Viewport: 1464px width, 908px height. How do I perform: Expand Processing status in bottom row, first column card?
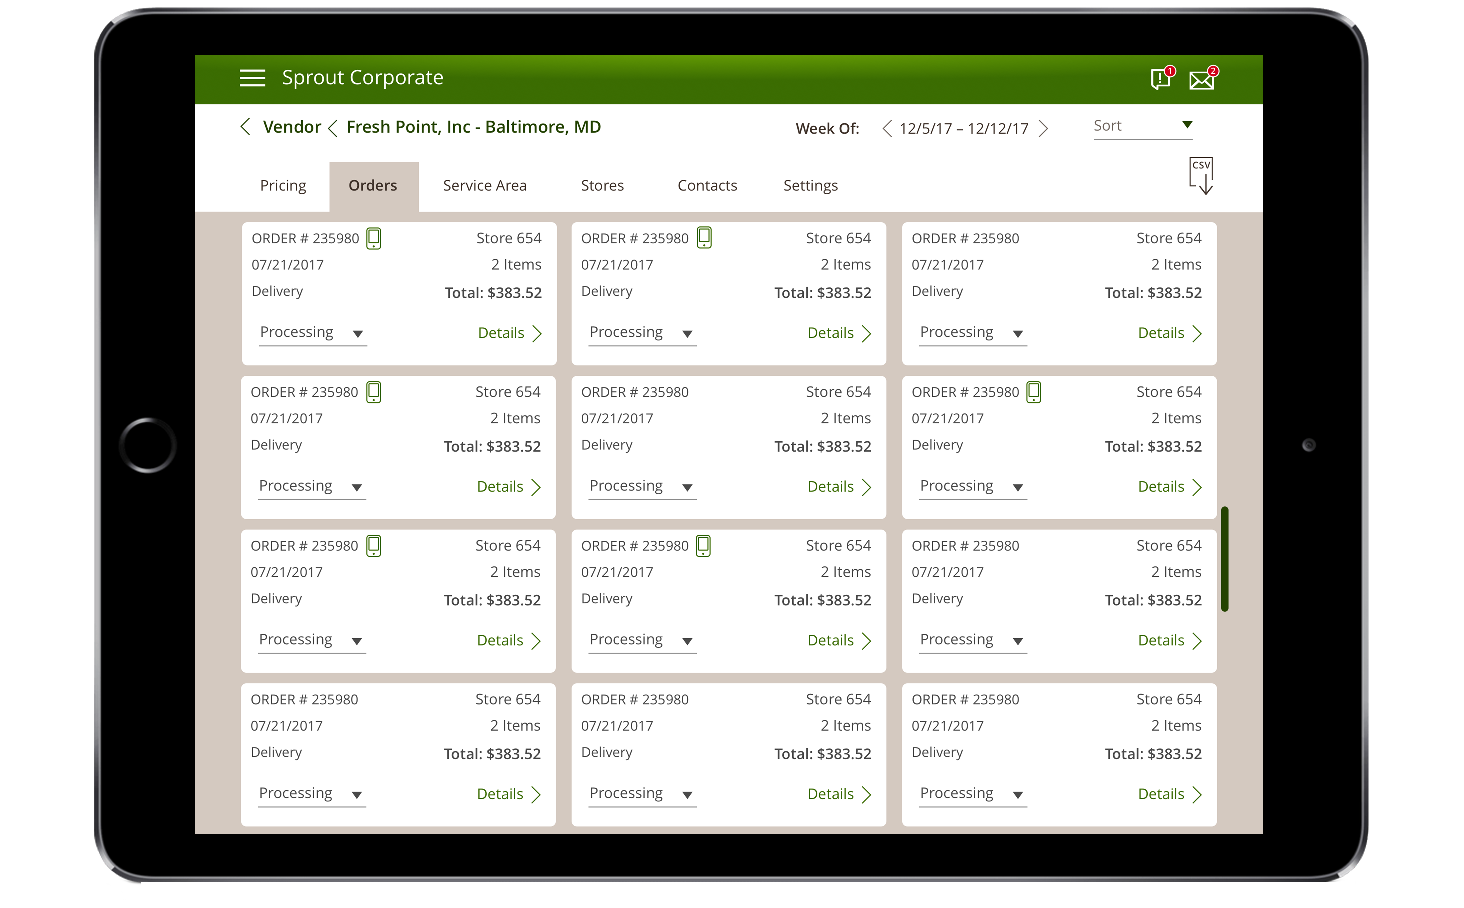coord(312,795)
